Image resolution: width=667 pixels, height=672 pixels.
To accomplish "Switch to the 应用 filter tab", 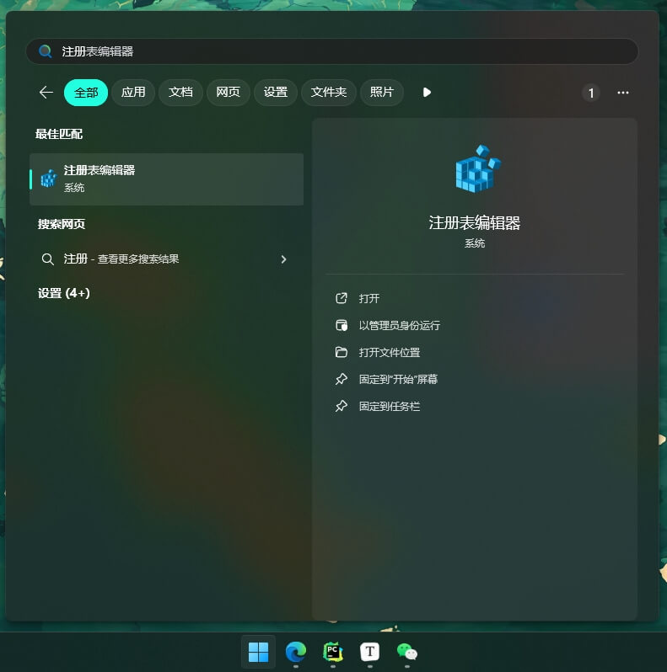I will 133,92.
